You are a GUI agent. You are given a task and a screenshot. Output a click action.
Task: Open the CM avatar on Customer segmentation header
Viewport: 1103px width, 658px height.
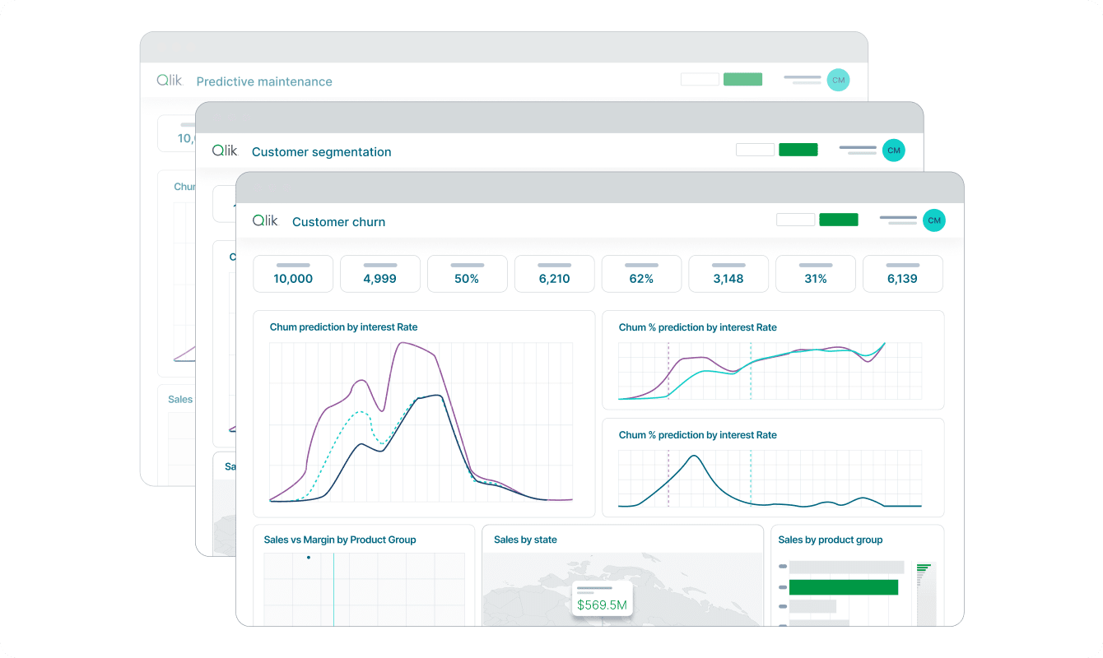(x=894, y=150)
